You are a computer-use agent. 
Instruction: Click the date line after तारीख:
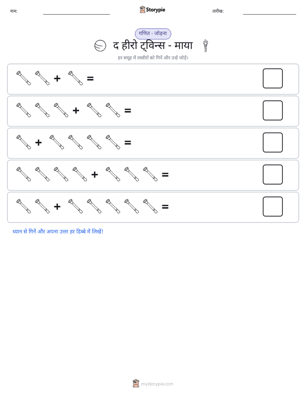point(270,14)
